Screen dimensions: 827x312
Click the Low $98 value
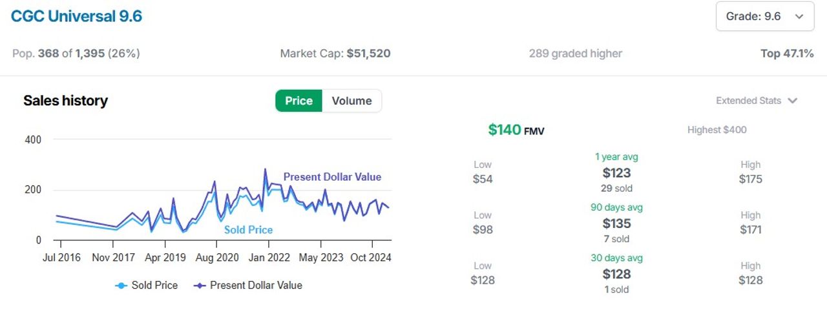point(483,229)
